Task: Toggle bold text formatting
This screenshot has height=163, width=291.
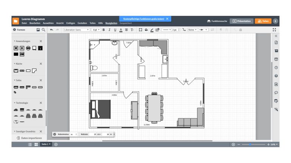Action: (104, 29)
